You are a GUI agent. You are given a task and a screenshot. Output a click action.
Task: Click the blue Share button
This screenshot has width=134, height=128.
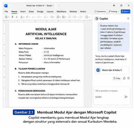pyautogui.click(x=126, y=12)
